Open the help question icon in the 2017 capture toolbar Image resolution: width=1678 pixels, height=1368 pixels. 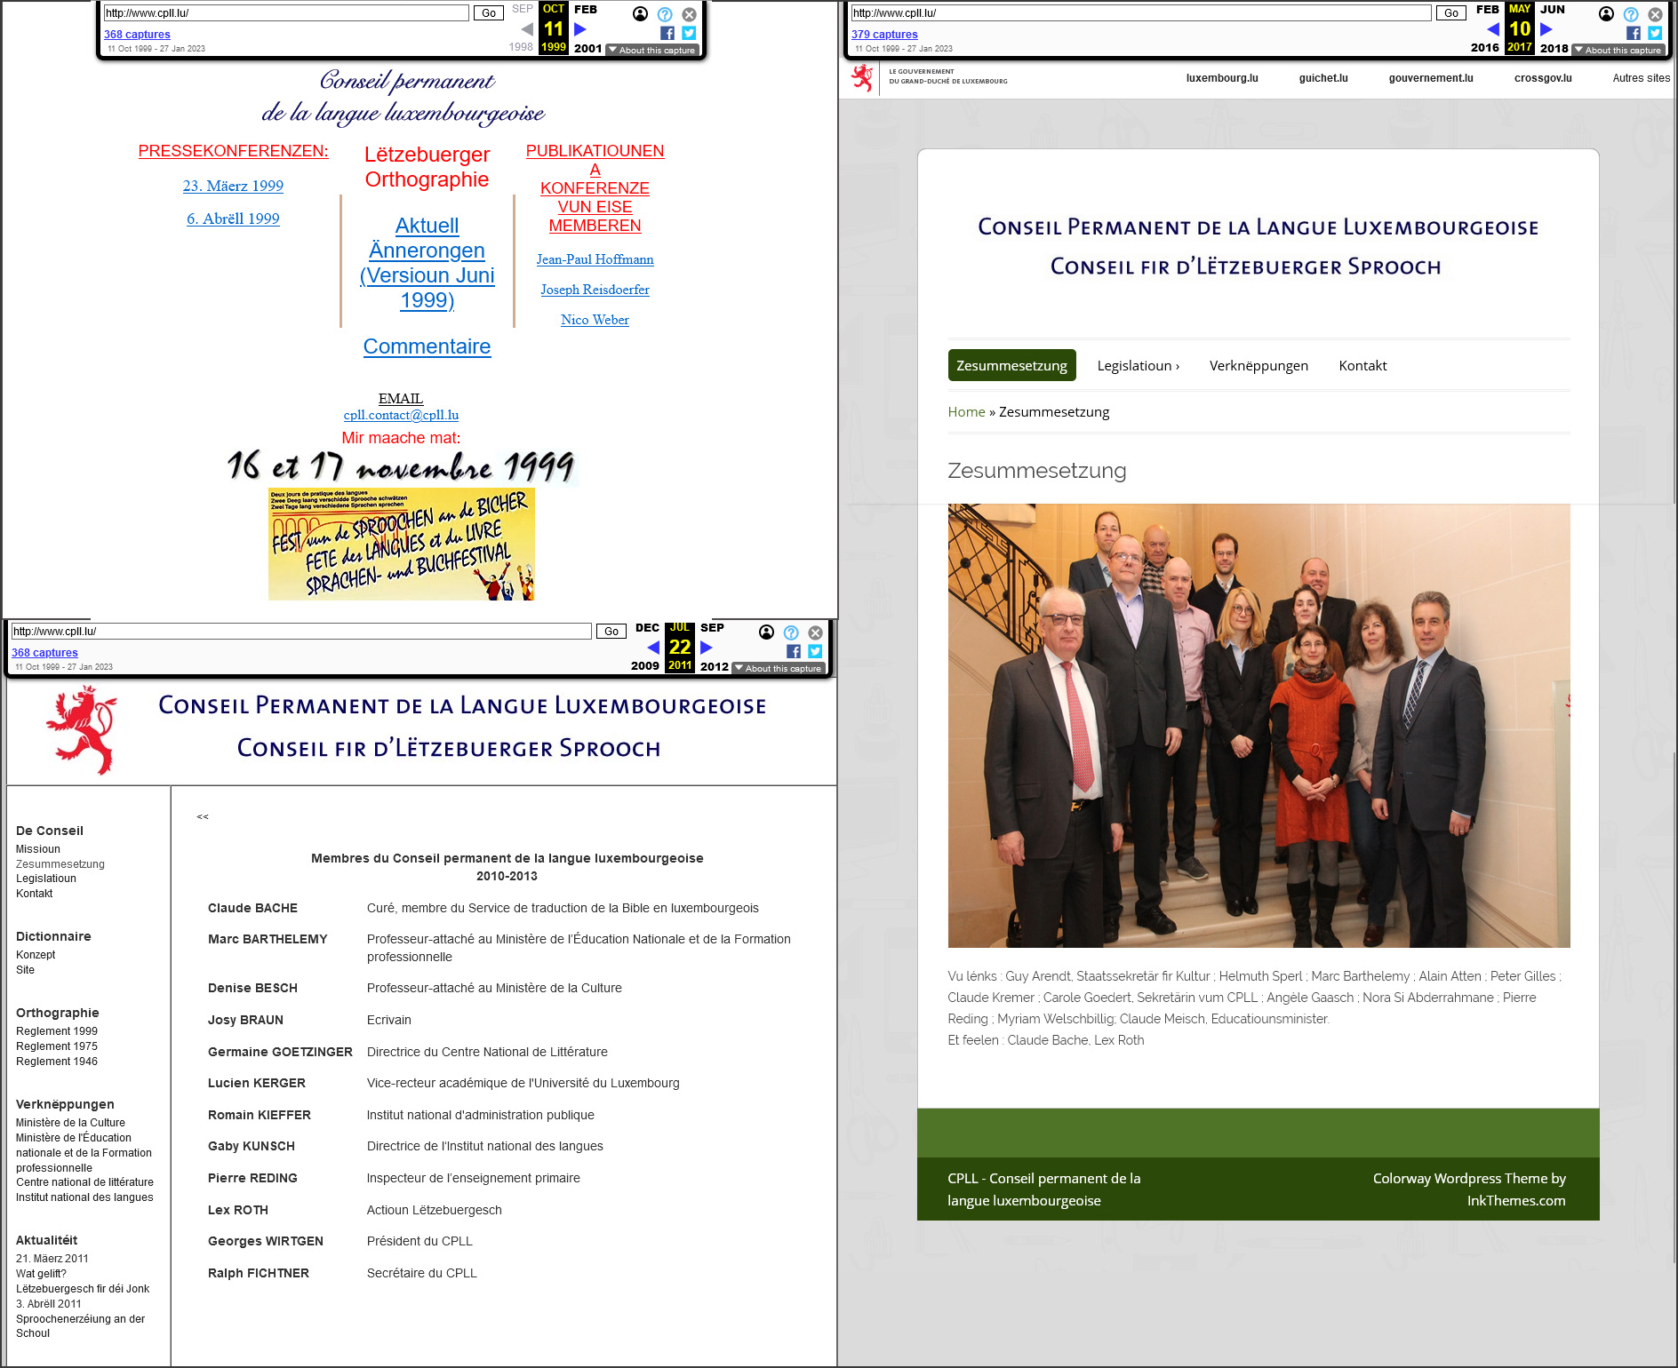click(x=1631, y=14)
